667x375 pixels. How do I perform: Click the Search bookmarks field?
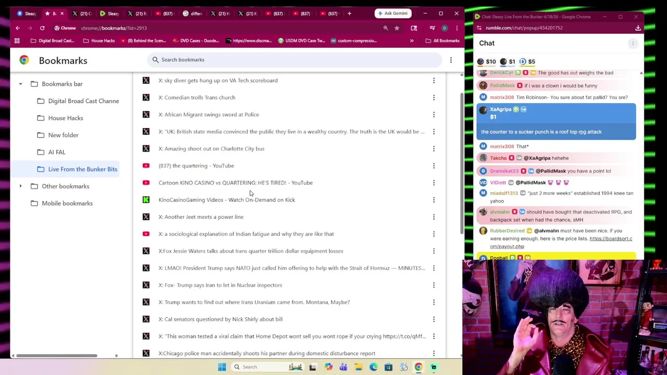(x=294, y=60)
